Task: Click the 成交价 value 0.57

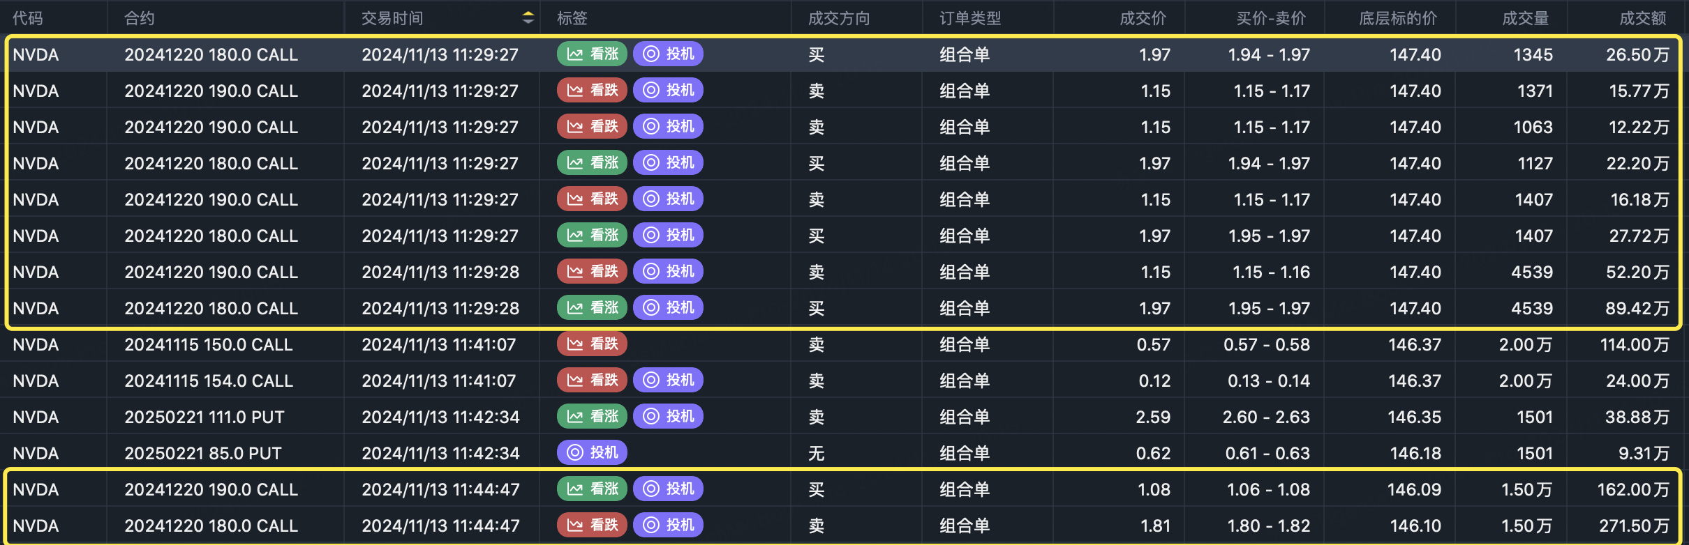Action: [1153, 344]
